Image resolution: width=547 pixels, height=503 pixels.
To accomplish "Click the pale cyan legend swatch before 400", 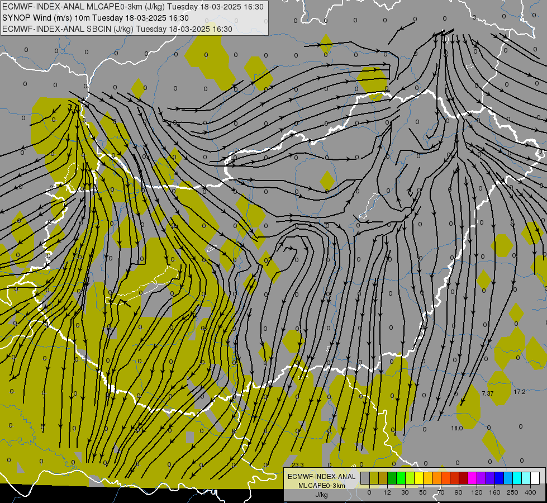I will [526, 478].
